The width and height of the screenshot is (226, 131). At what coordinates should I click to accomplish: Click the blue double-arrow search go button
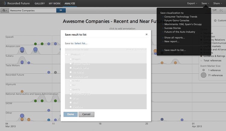(61, 10)
